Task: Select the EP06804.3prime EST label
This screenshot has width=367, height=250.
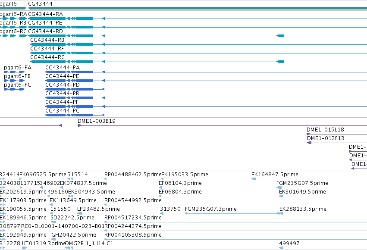Action: pyautogui.click(x=180, y=192)
